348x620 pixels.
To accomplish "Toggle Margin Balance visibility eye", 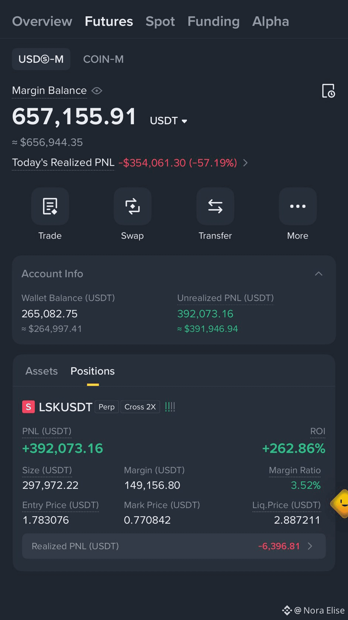I will 97,91.
